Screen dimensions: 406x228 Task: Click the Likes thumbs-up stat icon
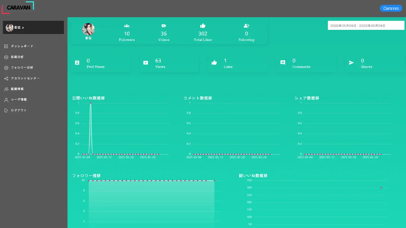coord(214,63)
